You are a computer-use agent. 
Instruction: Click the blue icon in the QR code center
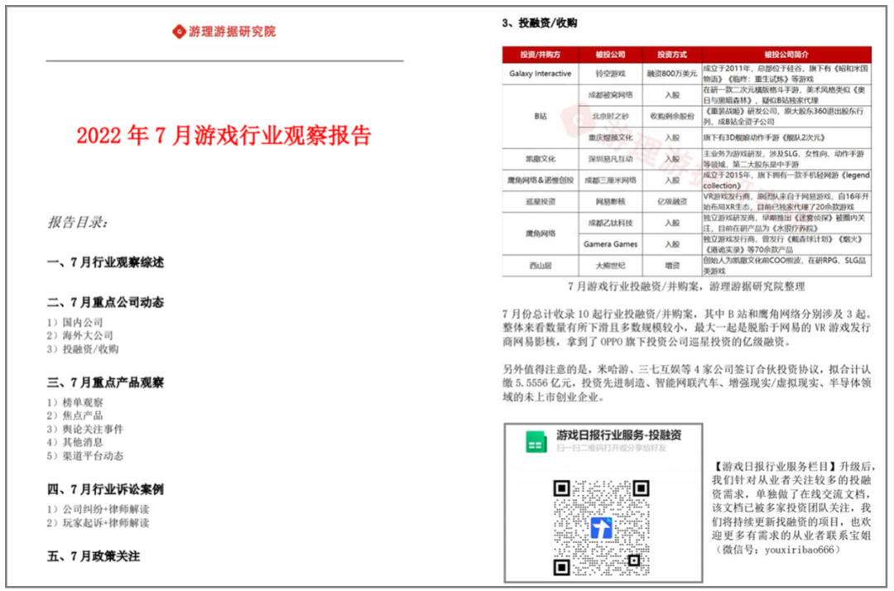click(x=603, y=528)
